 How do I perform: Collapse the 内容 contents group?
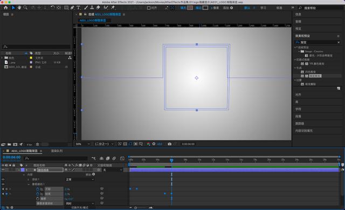(24, 174)
